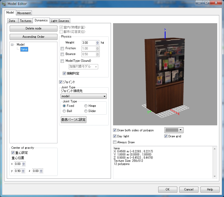This screenshot has width=224, height=197.
Task: Open the Light Sources tab
Action: coord(60,21)
